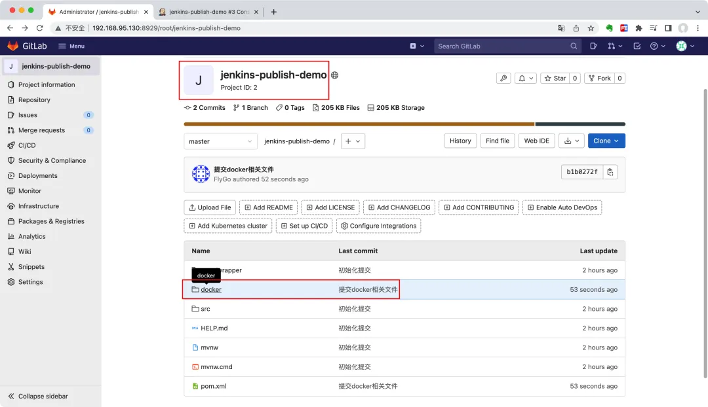Open Deployments in sidebar
The image size is (708, 407).
[x=38, y=176]
